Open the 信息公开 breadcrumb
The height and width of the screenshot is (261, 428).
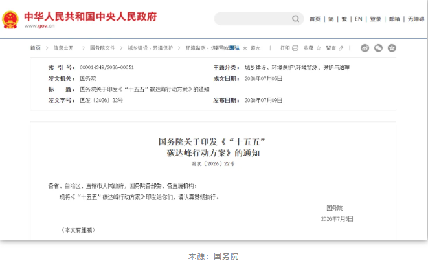coord(63,48)
